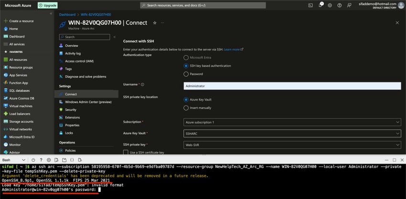Screen dimensions: 406x199
Task: Click WIN-82V0QG07H00 breadcrumb link
Action: coord(96,15)
